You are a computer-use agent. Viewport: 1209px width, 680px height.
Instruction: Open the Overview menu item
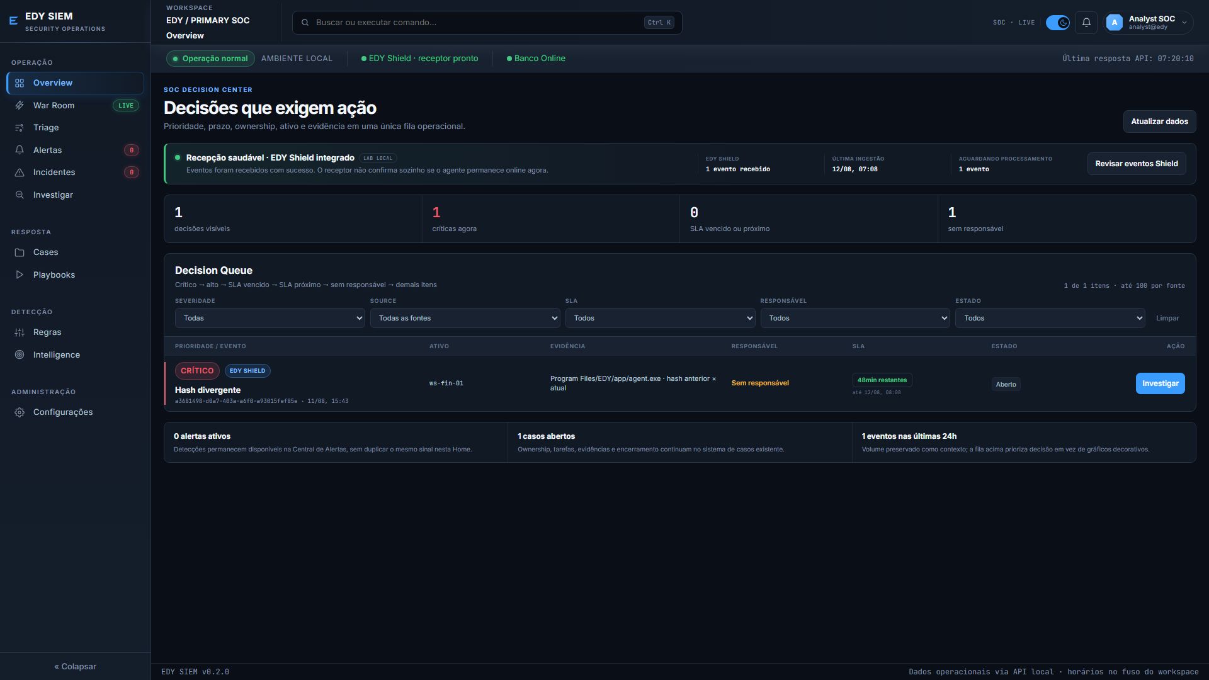(x=76, y=83)
